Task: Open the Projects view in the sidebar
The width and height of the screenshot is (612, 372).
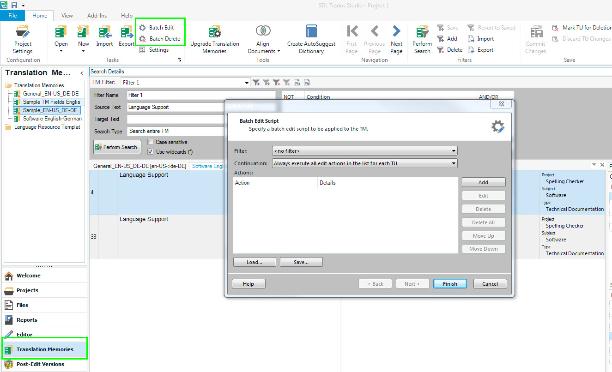Action: point(44,290)
